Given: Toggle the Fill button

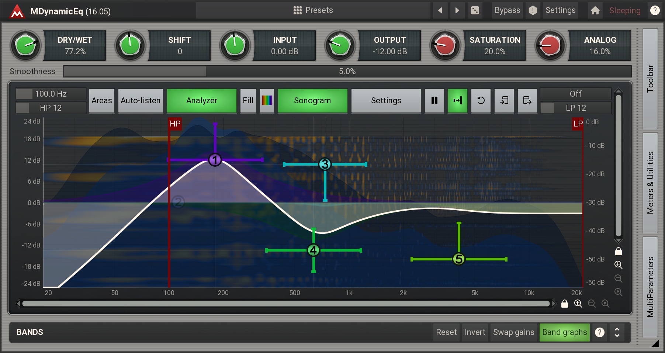Looking at the screenshot, I should tap(248, 100).
